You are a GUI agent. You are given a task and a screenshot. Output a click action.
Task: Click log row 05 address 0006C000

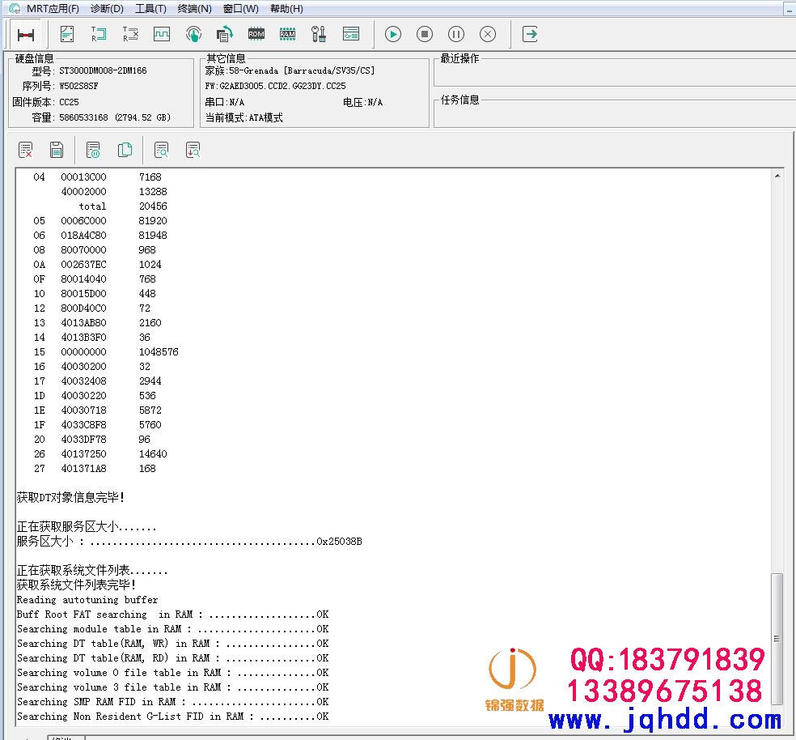pyautogui.click(x=84, y=220)
